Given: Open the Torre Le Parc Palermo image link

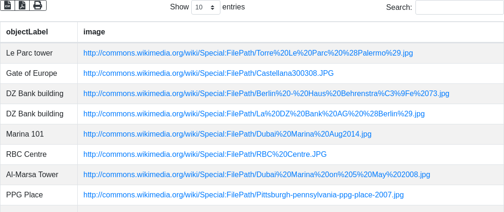Looking at the screenshot, I should coord(248,53).
